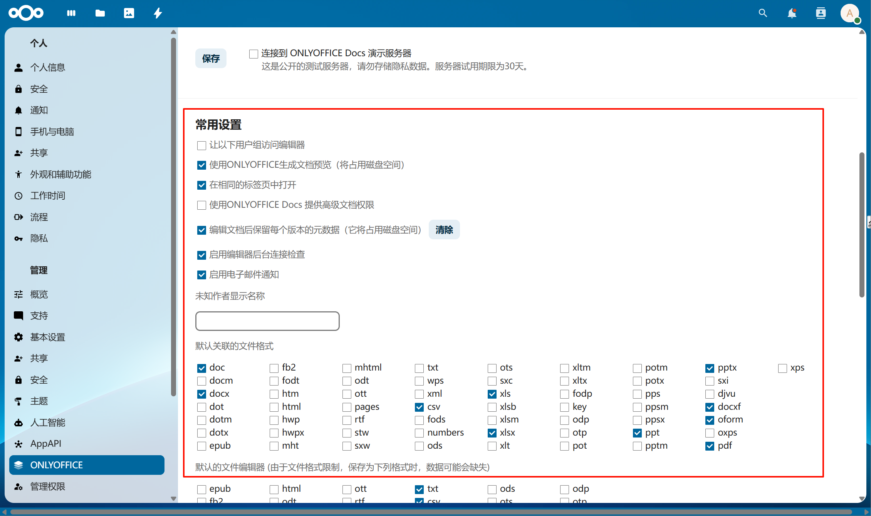Screen dimensions: 871x516
Task: Uncheck 编辑文档后保留每个版本的元数据
Action: point(201,230)
